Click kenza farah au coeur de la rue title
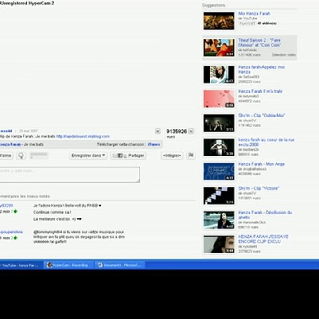 point(266,142)
